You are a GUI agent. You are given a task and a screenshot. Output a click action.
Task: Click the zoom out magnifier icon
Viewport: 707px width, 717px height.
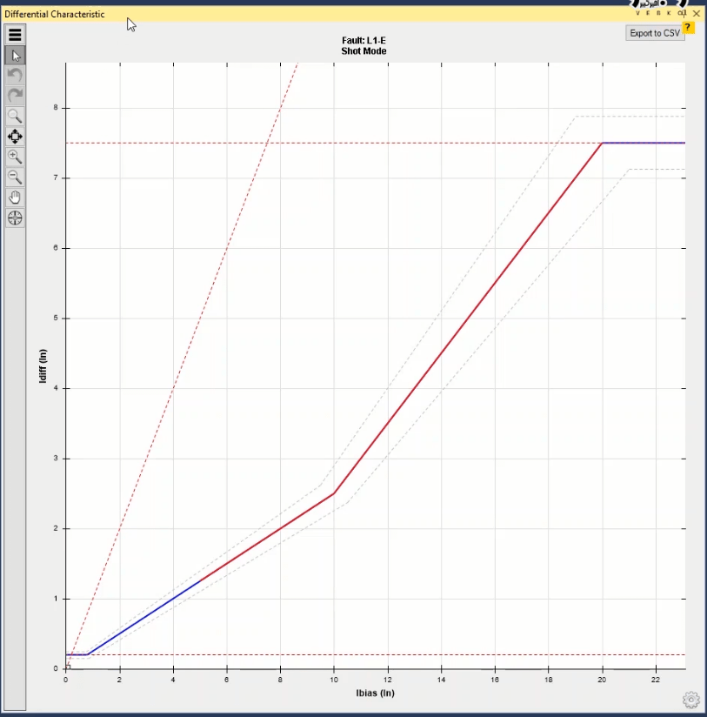click(x=15, y=177)
